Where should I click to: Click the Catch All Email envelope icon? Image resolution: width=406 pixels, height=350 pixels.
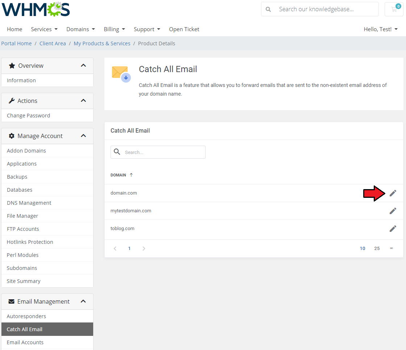point(121,74)
